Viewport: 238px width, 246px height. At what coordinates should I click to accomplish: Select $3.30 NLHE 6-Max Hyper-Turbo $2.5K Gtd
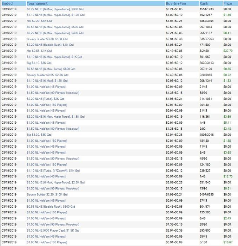tap(55, 182)
